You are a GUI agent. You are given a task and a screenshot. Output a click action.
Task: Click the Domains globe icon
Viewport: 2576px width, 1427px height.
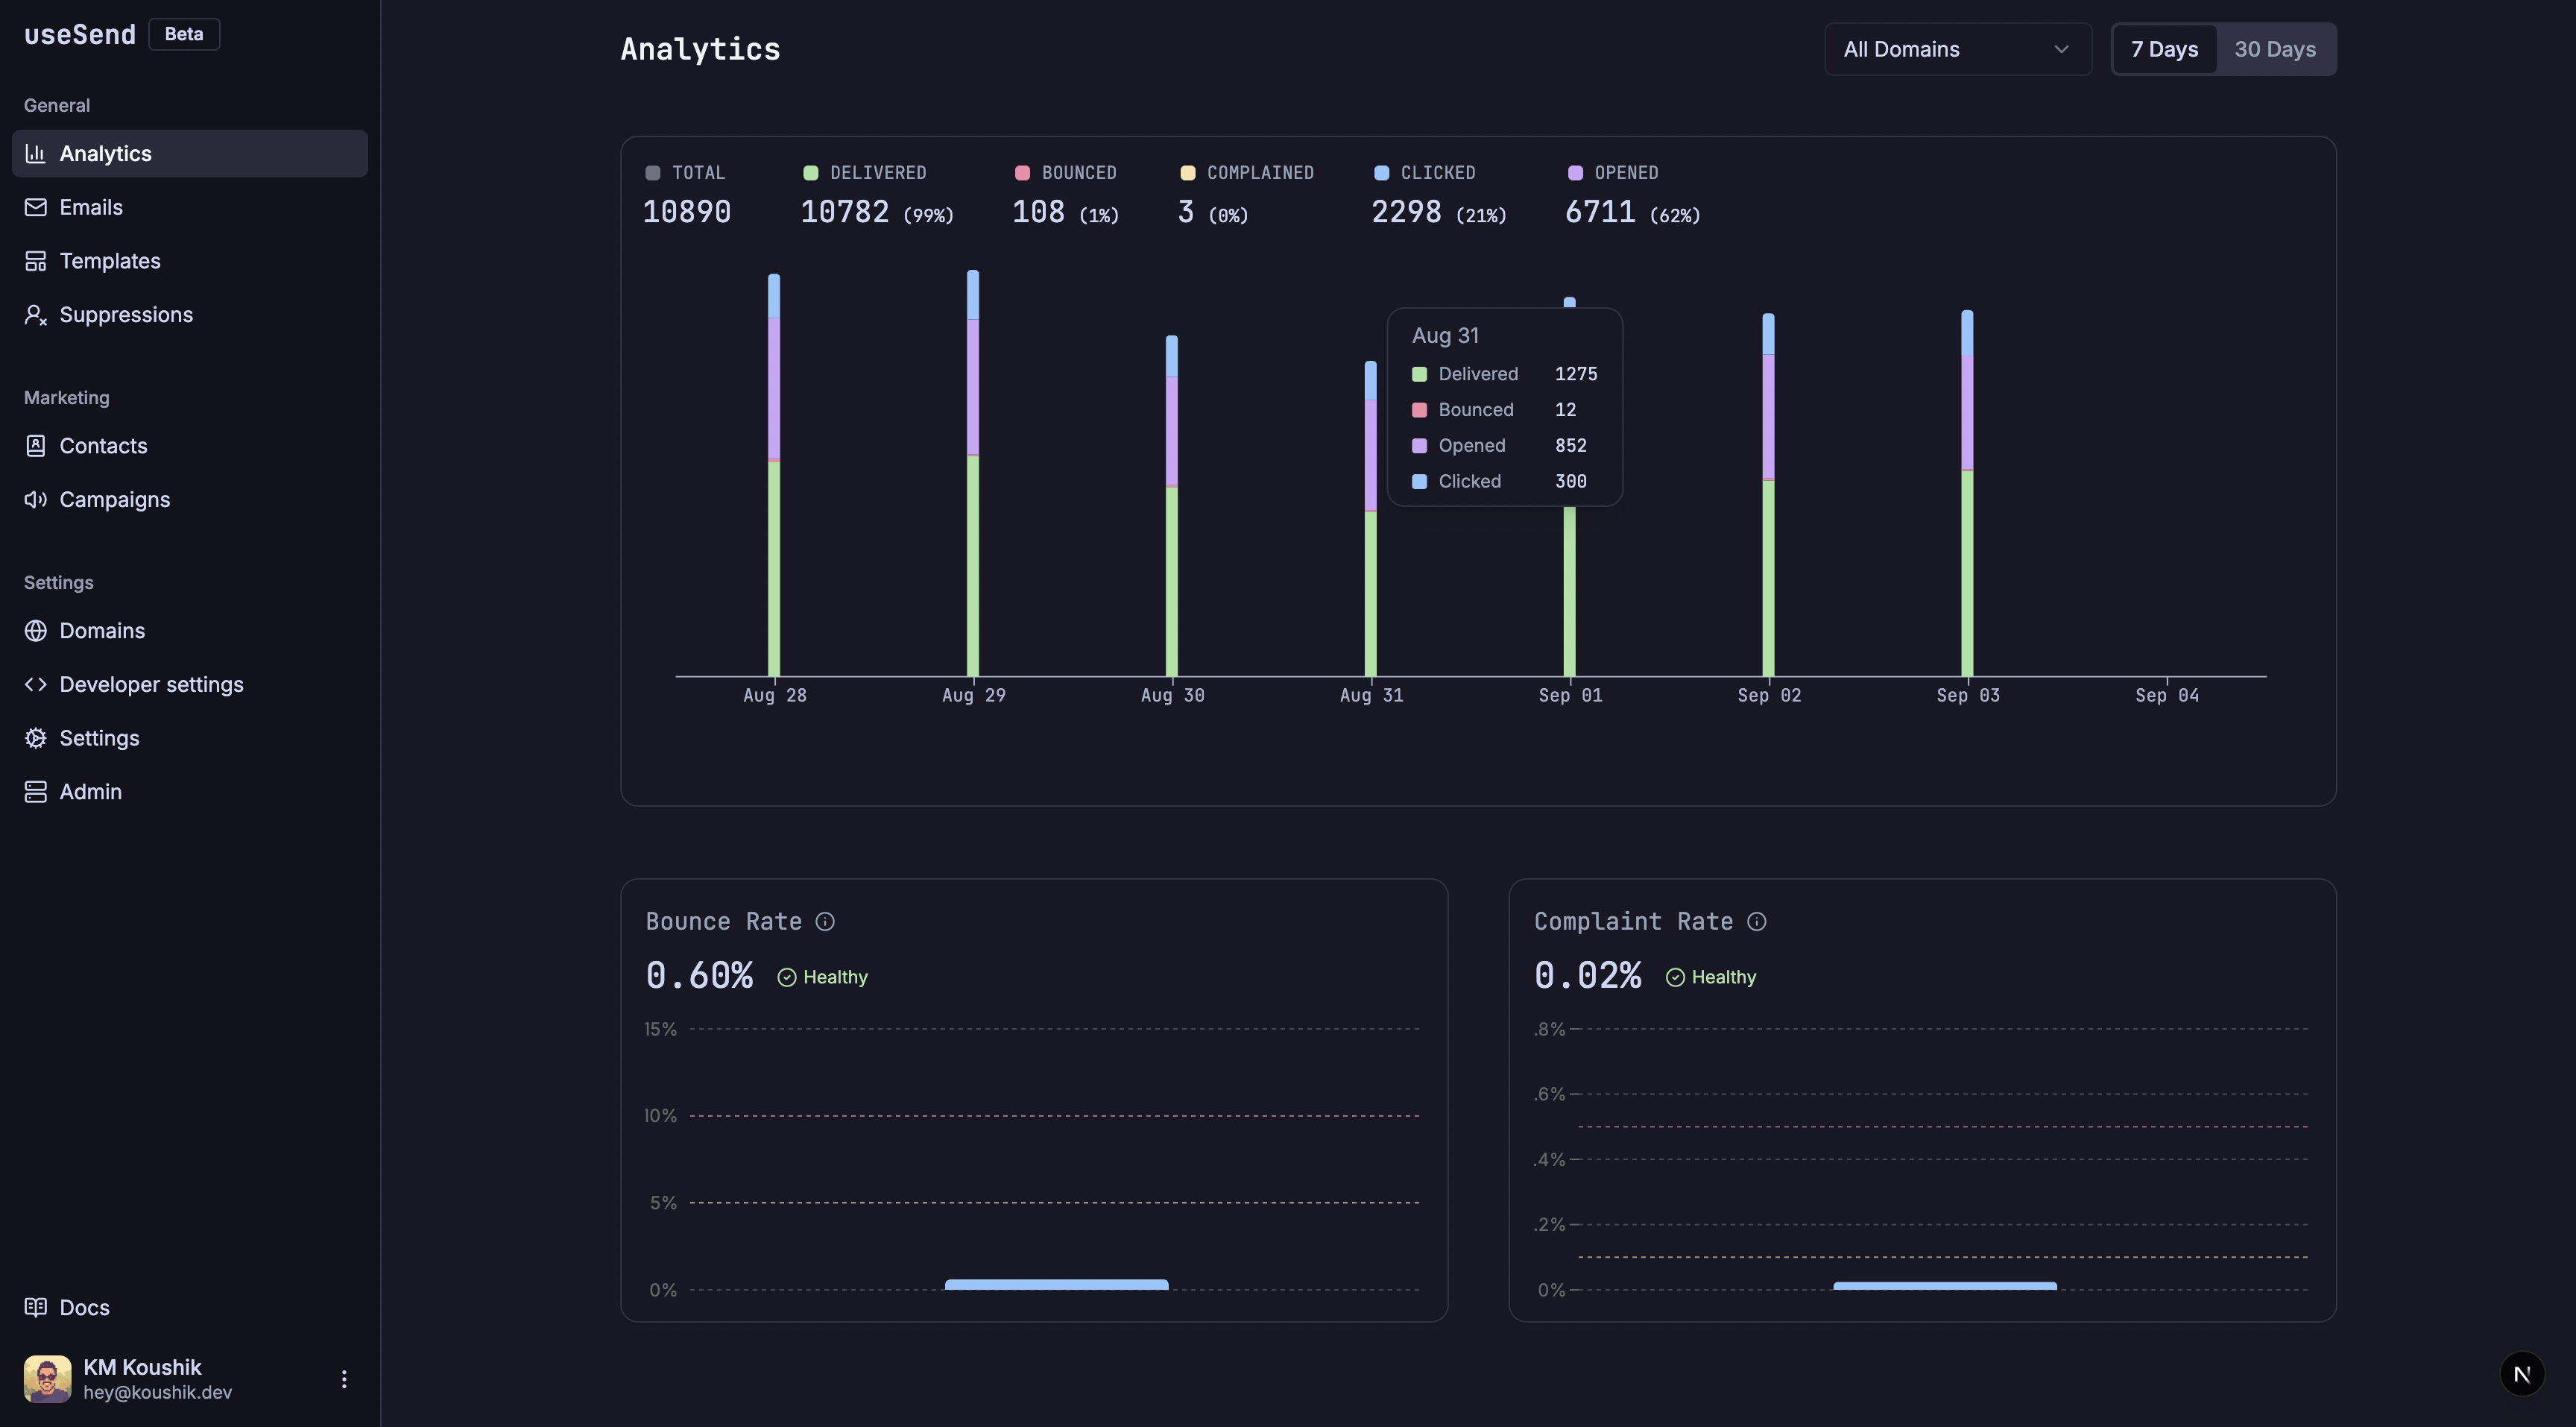(x=36, y=631)
